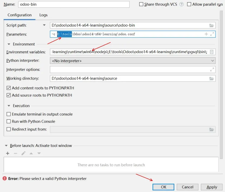
Task: Click the Python interpreter error message
Action: (47, 178)
